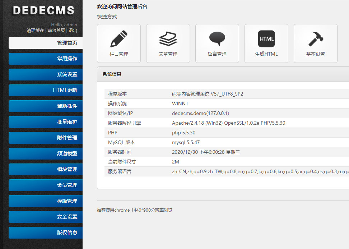The width and height of the screenshot is (349, 249).
Task: Click the mysql 5.5.47 value
Action: pos(186,142)
